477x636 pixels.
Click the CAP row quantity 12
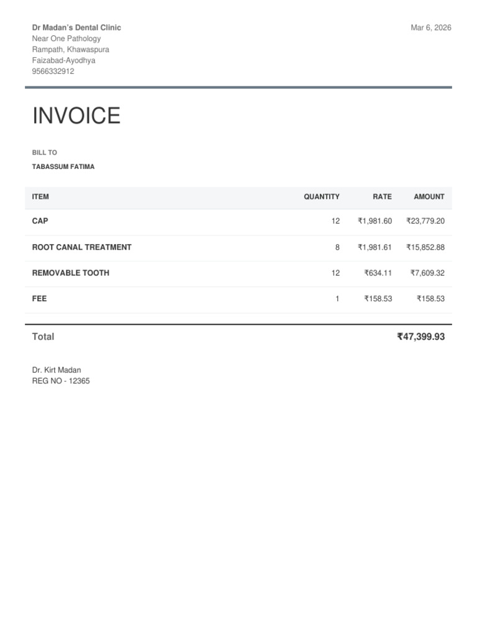[335, 221]
